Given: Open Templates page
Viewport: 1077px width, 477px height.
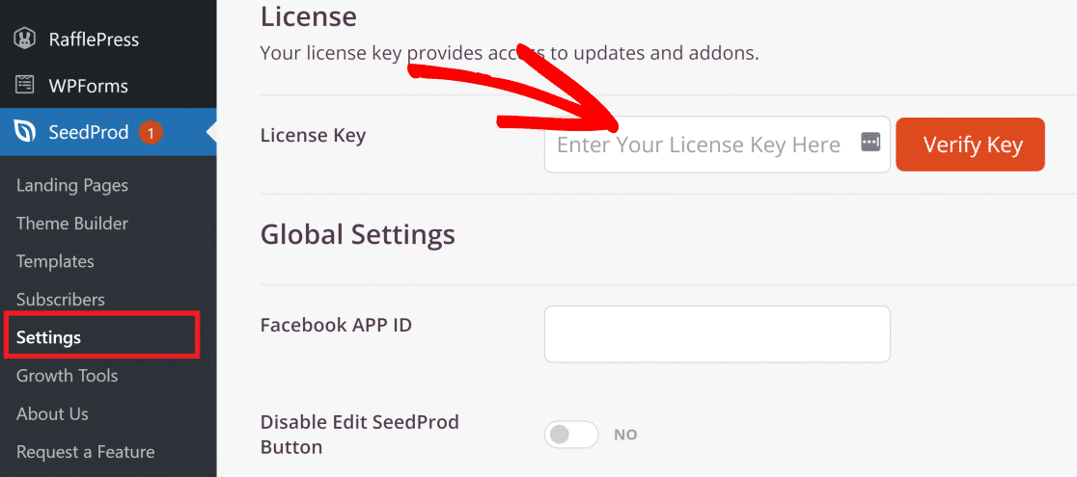Looking at the screenshot, I should point(55,261).
